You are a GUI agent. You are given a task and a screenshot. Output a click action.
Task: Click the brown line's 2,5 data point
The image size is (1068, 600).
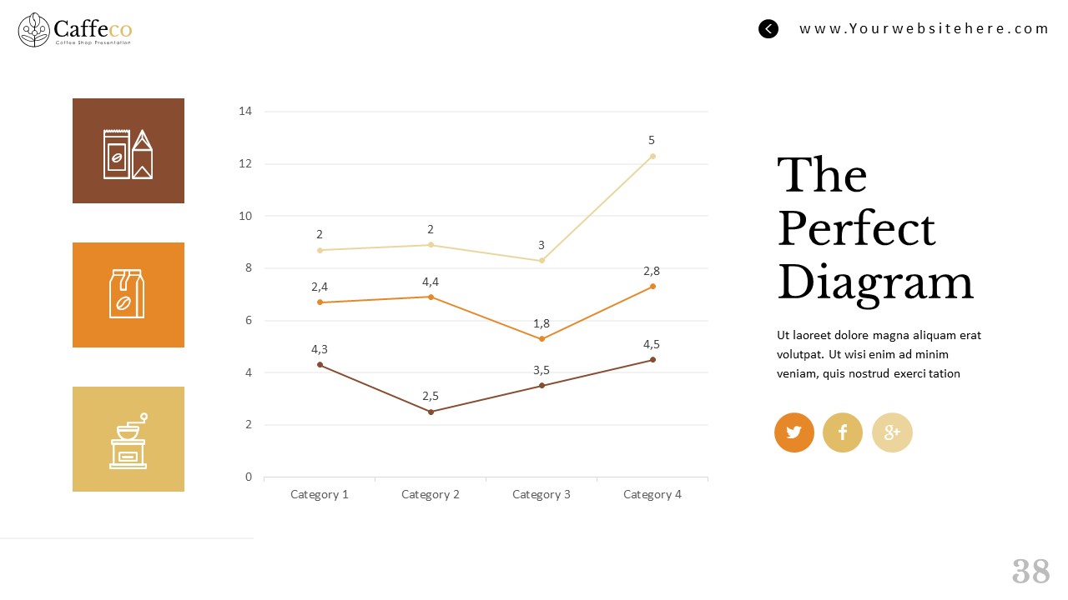tap(431, 412)
